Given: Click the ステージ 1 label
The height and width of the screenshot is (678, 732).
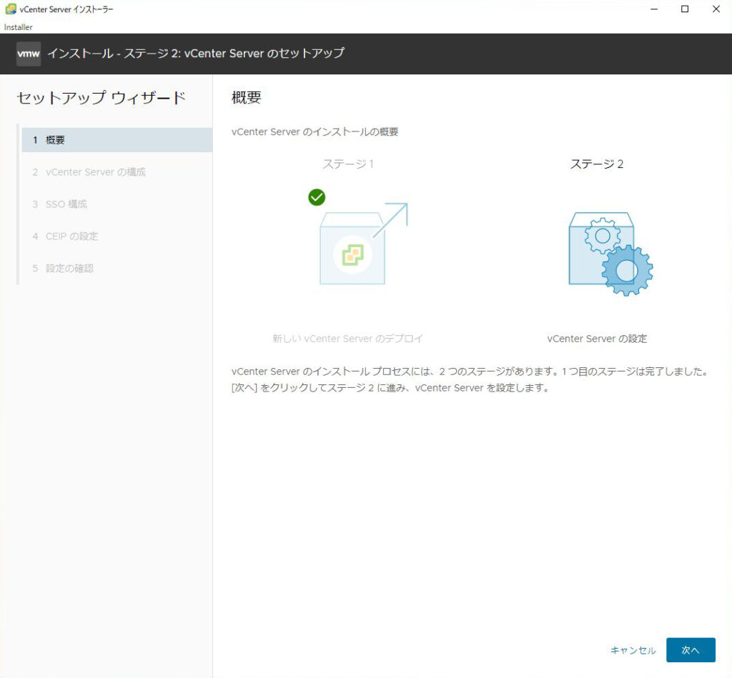Looking at the screenshot, I should (348, 164).
